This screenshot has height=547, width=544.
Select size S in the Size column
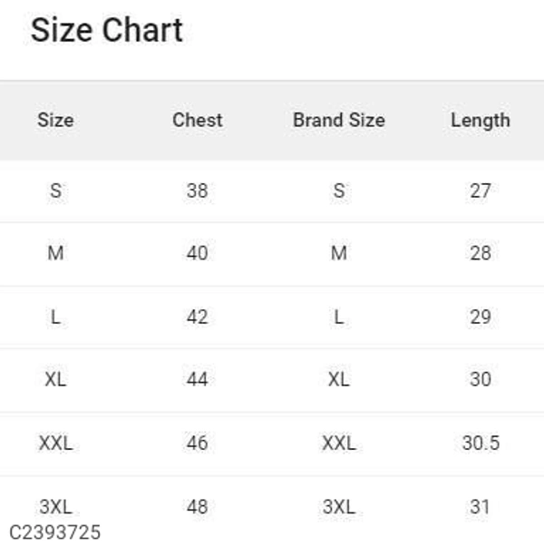click(x=55, y=190)
